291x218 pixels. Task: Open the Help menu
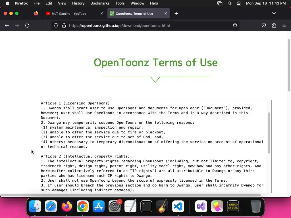(x=154, y=3)
